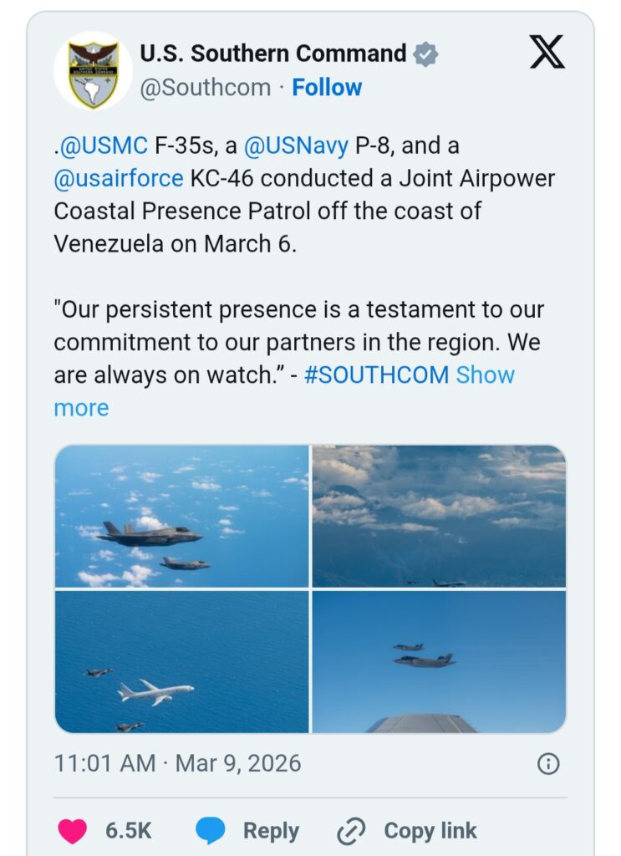Open the @usairforce mention link
621x856 pixels.
(119, 179)
